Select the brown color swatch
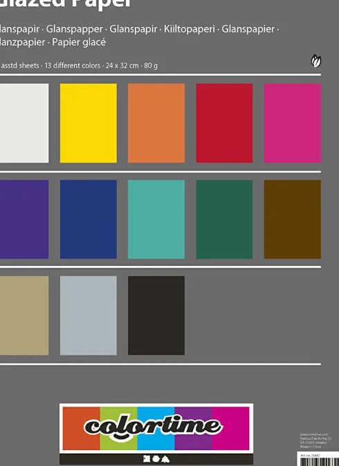 click(x=293, y=219)
